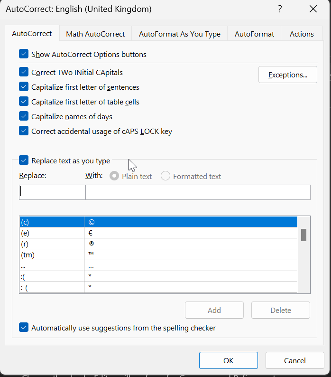Uncheck Correct accidental usage of cAPS LOCK
The image size is (331, 377).
click(x=24, y=131)
